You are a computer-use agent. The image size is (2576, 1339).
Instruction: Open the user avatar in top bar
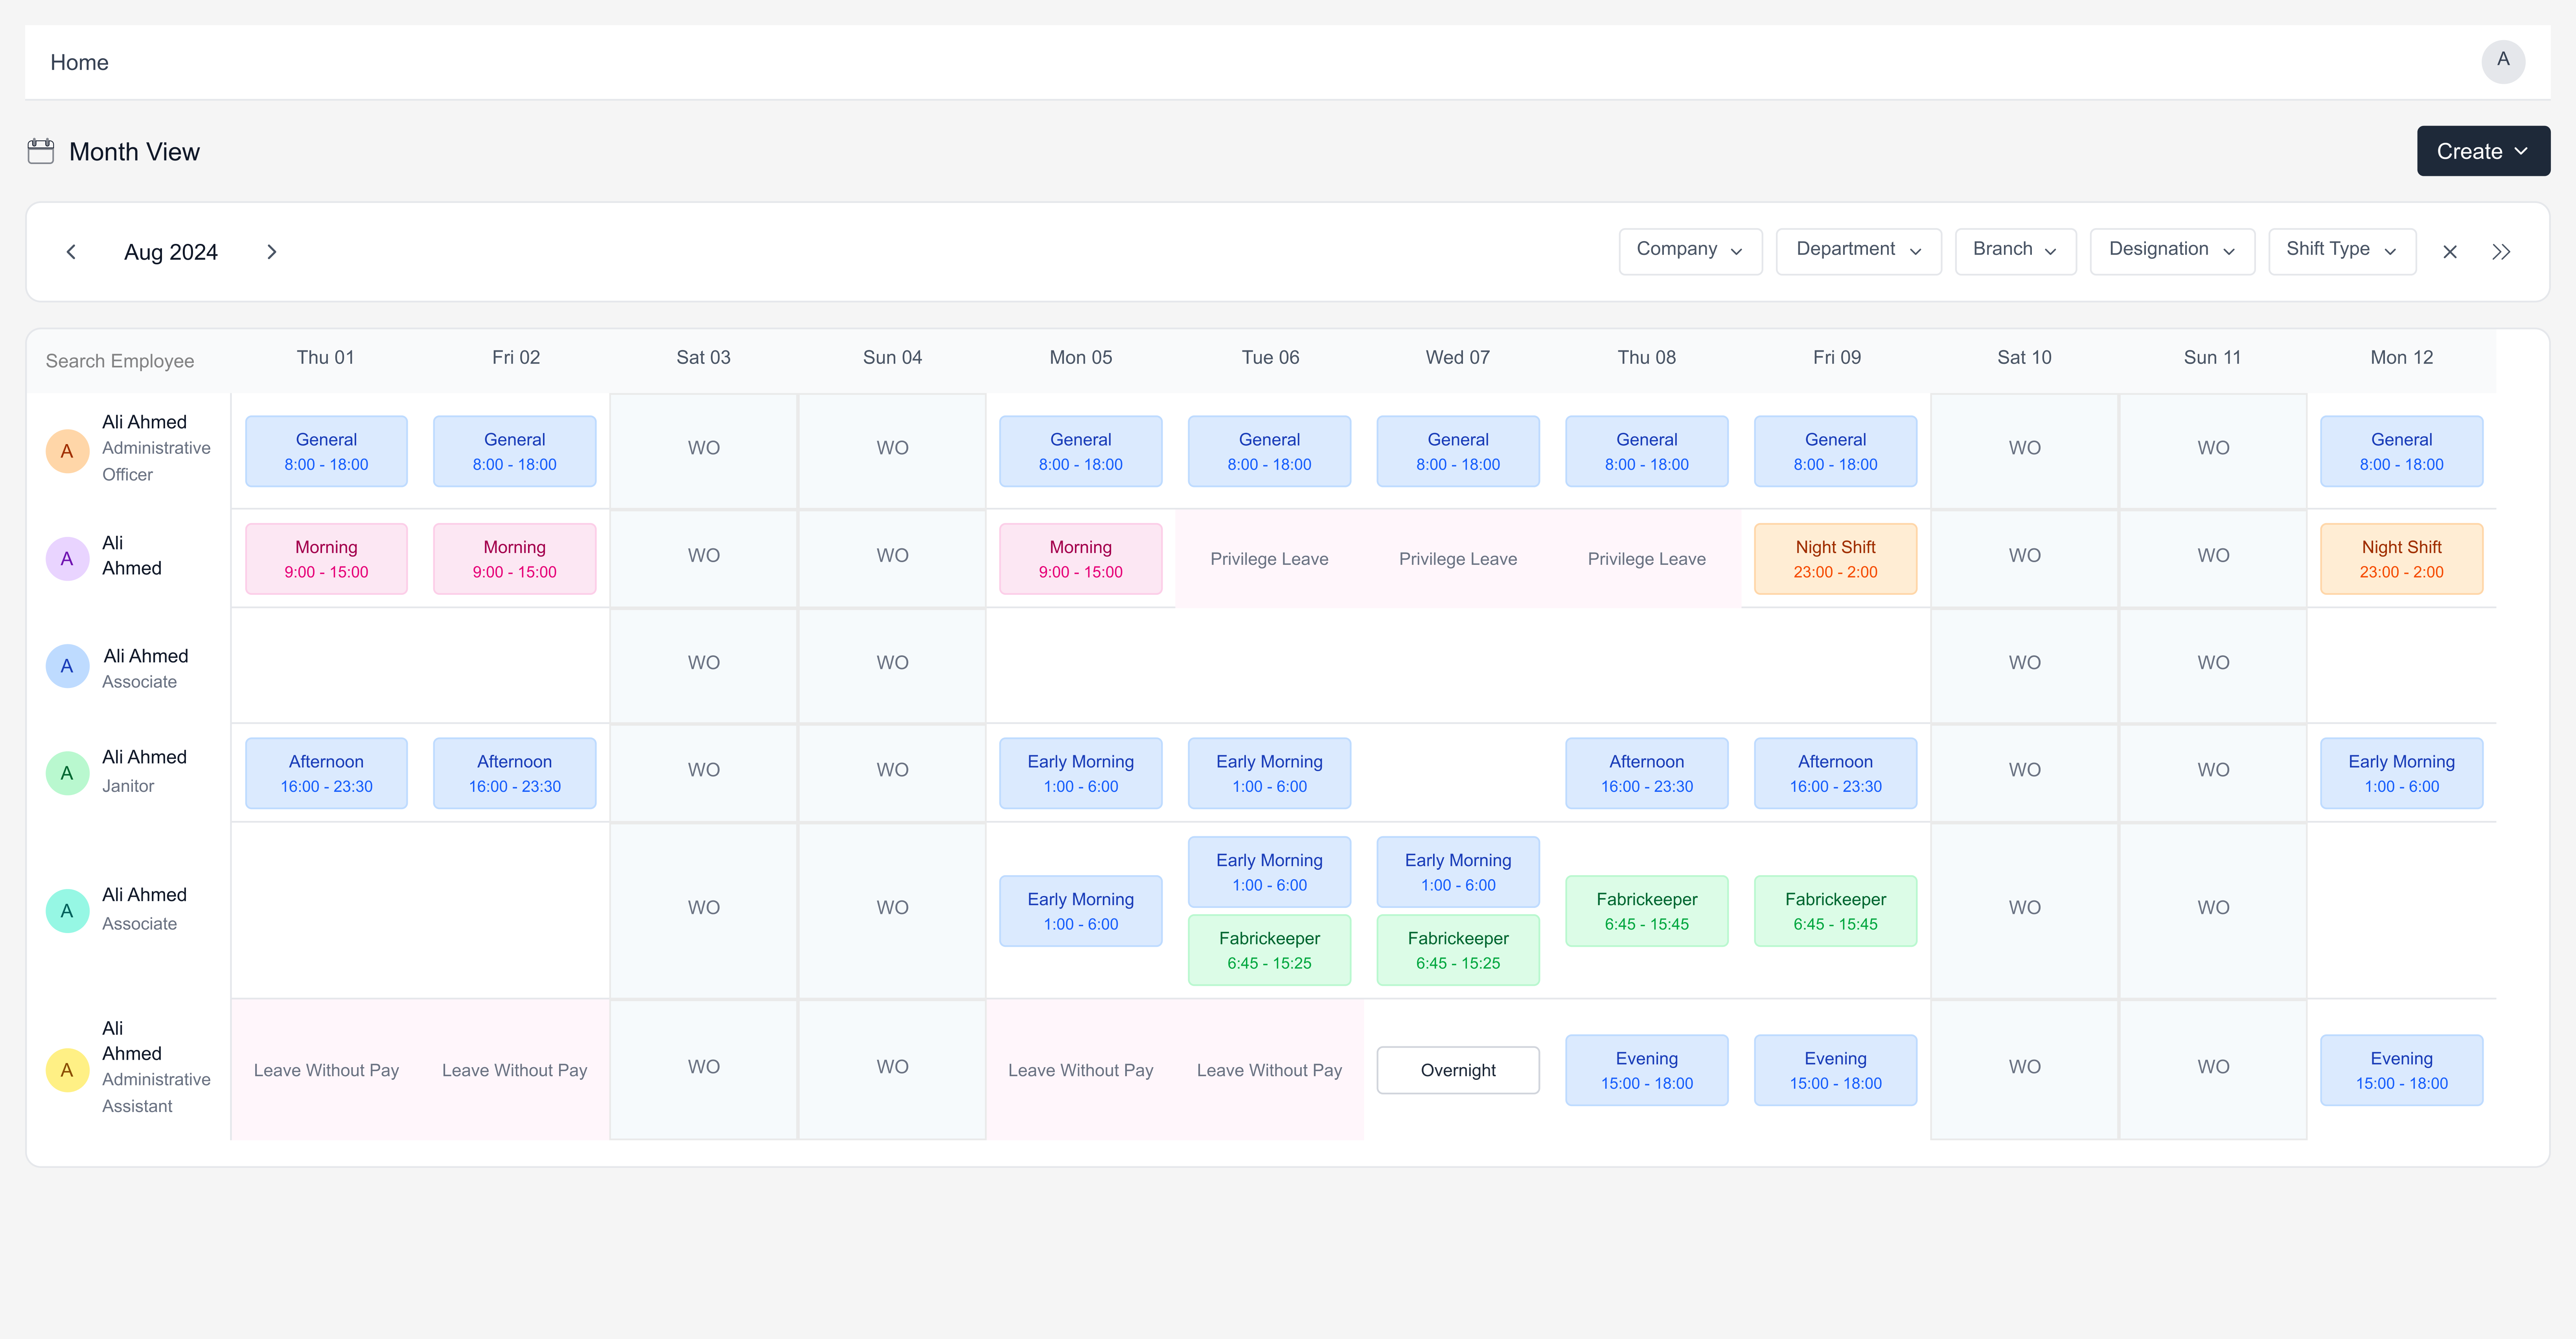coord(2502,61)
